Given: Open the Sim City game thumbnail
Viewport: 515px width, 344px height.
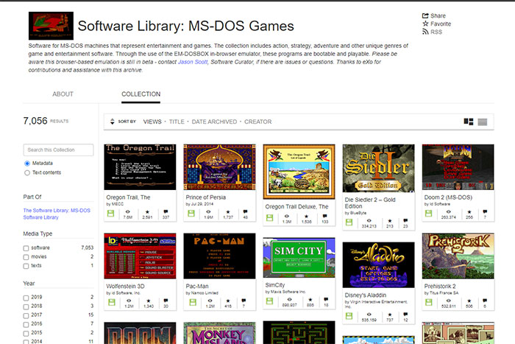Looking at the screenshot, I should pos(299,258).
